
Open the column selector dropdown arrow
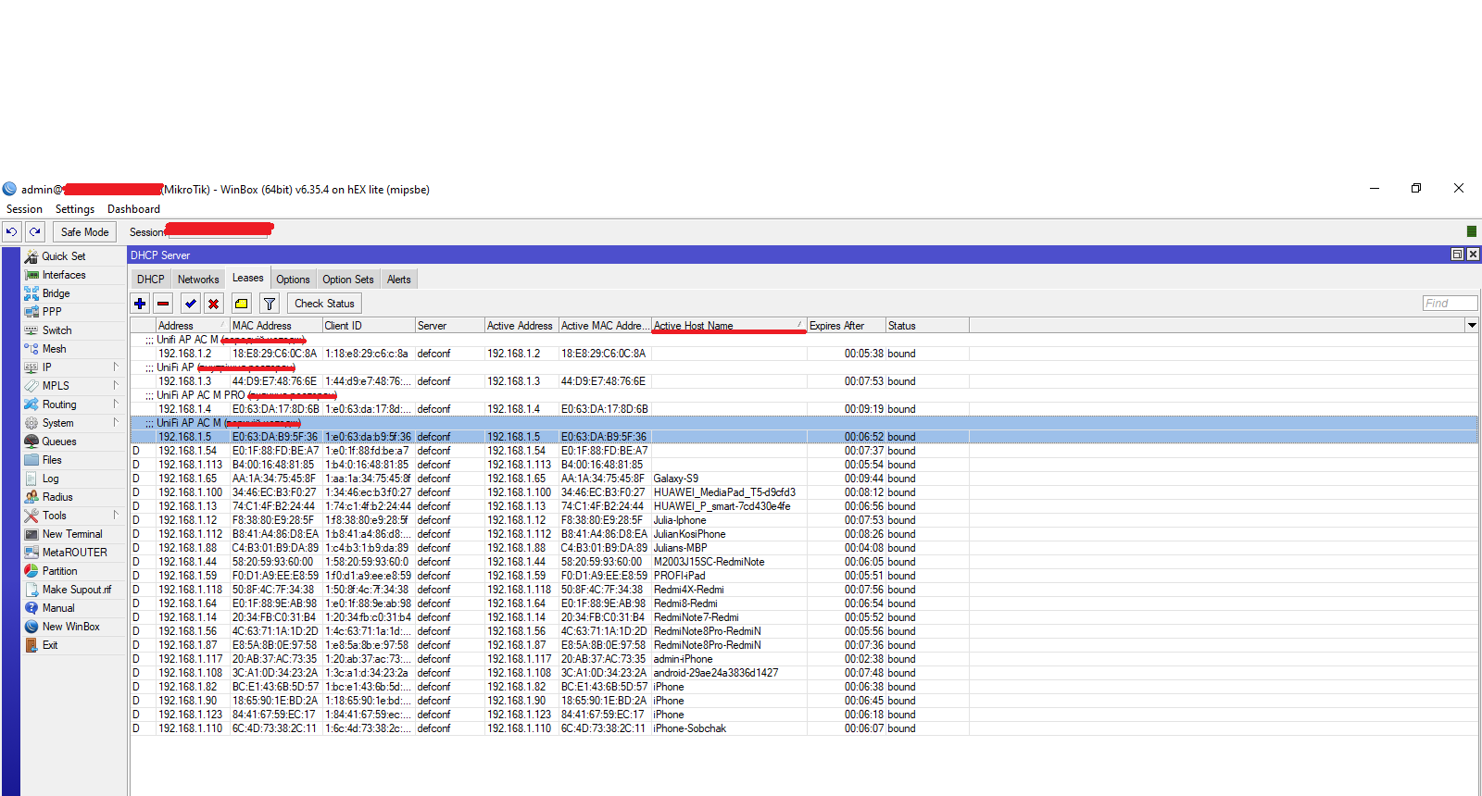[1472, 326]
